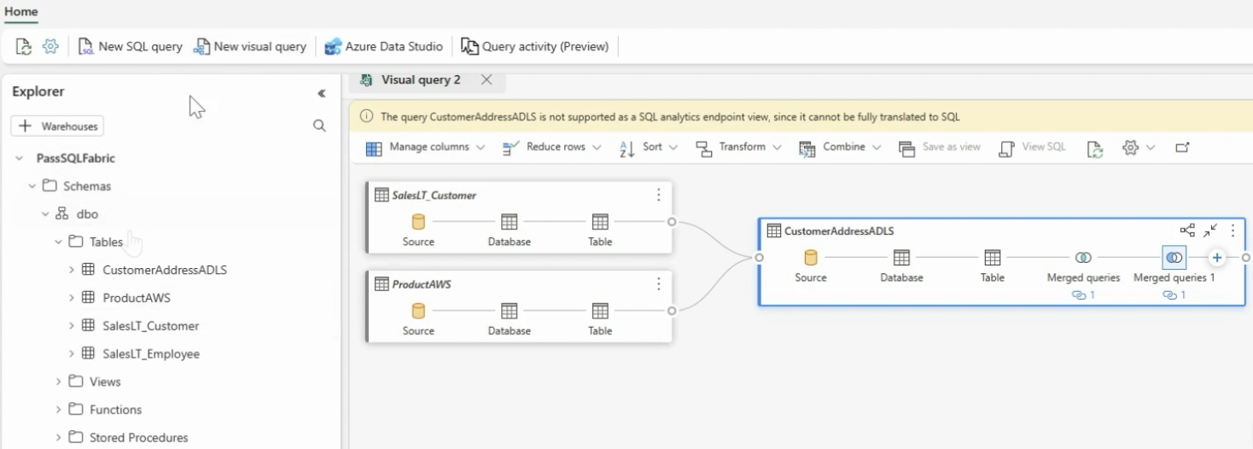This screenshot has height=449, width=1253.
Task: Add a step with the plus button
Action: point(1217,258)
